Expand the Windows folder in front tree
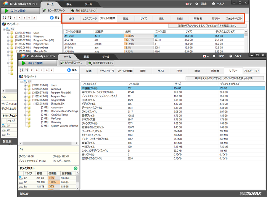 (25, 89)
